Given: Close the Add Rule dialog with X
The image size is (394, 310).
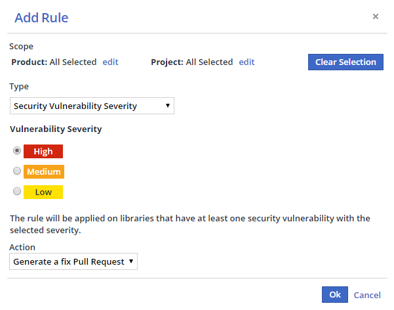Looking at the screenshot, I should pyautogui.click(x=376, y=16).
